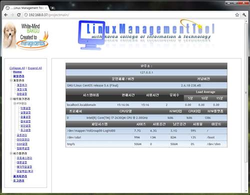This screenshot has width=250, height=195.
Task: Click the scrollbar up arrow
Action: coord(246,21)
